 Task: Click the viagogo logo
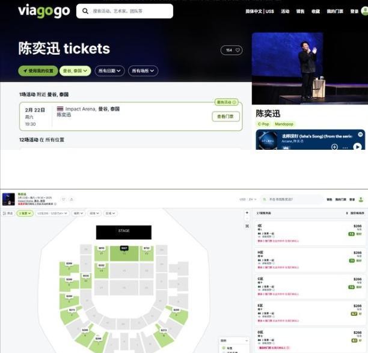click(44, 11)
